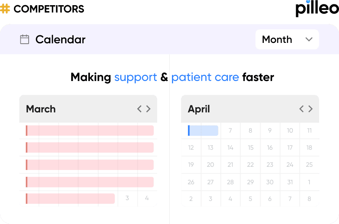Go to previous month from March
This screenshot has width=339, height=224.
click(139, 109)
